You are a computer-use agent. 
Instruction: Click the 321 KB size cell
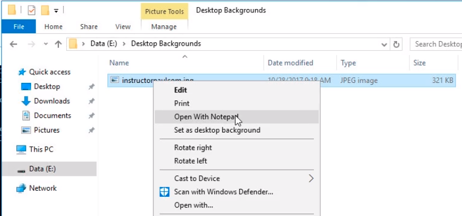pos(442,80)
